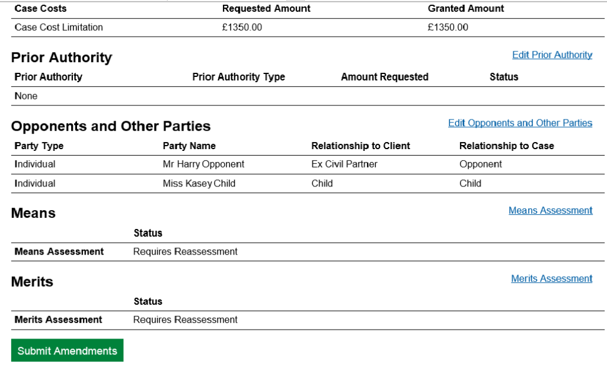Image resolution: width=607 pixels, height=374 pixels.
Task: Click the Prior Authority Type column header
Action: 238,77
